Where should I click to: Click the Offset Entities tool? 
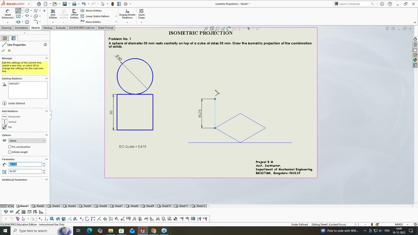pos(74,14)
